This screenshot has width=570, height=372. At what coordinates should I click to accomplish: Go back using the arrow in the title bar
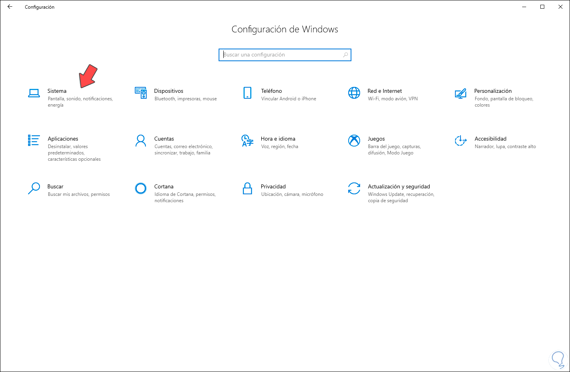[x=10, y=7]
